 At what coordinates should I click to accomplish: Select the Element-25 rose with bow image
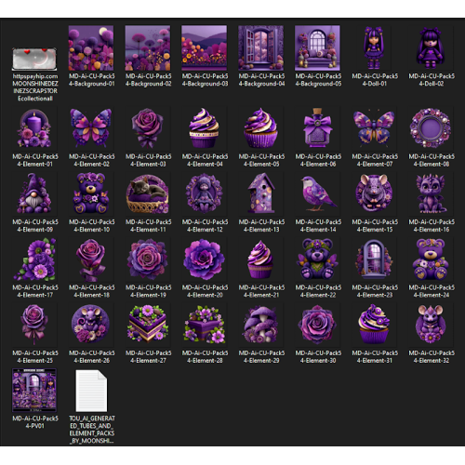tap(34, 325)
